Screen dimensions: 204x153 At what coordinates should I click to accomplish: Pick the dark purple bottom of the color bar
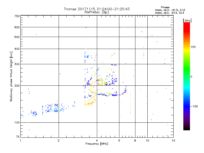pos(187,125)
